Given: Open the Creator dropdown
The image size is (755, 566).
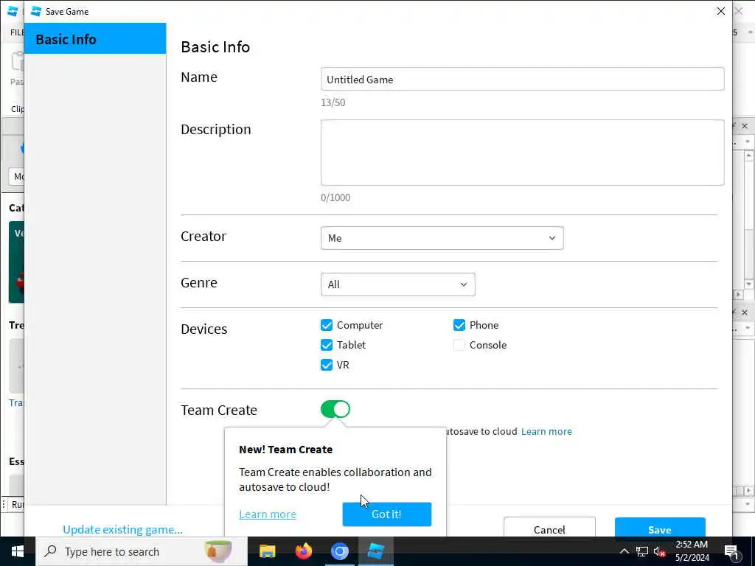Looking at the screenshot, I should (x=442, y=238).
